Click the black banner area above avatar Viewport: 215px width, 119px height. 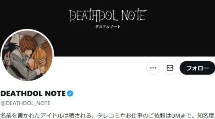click(27, 14)
